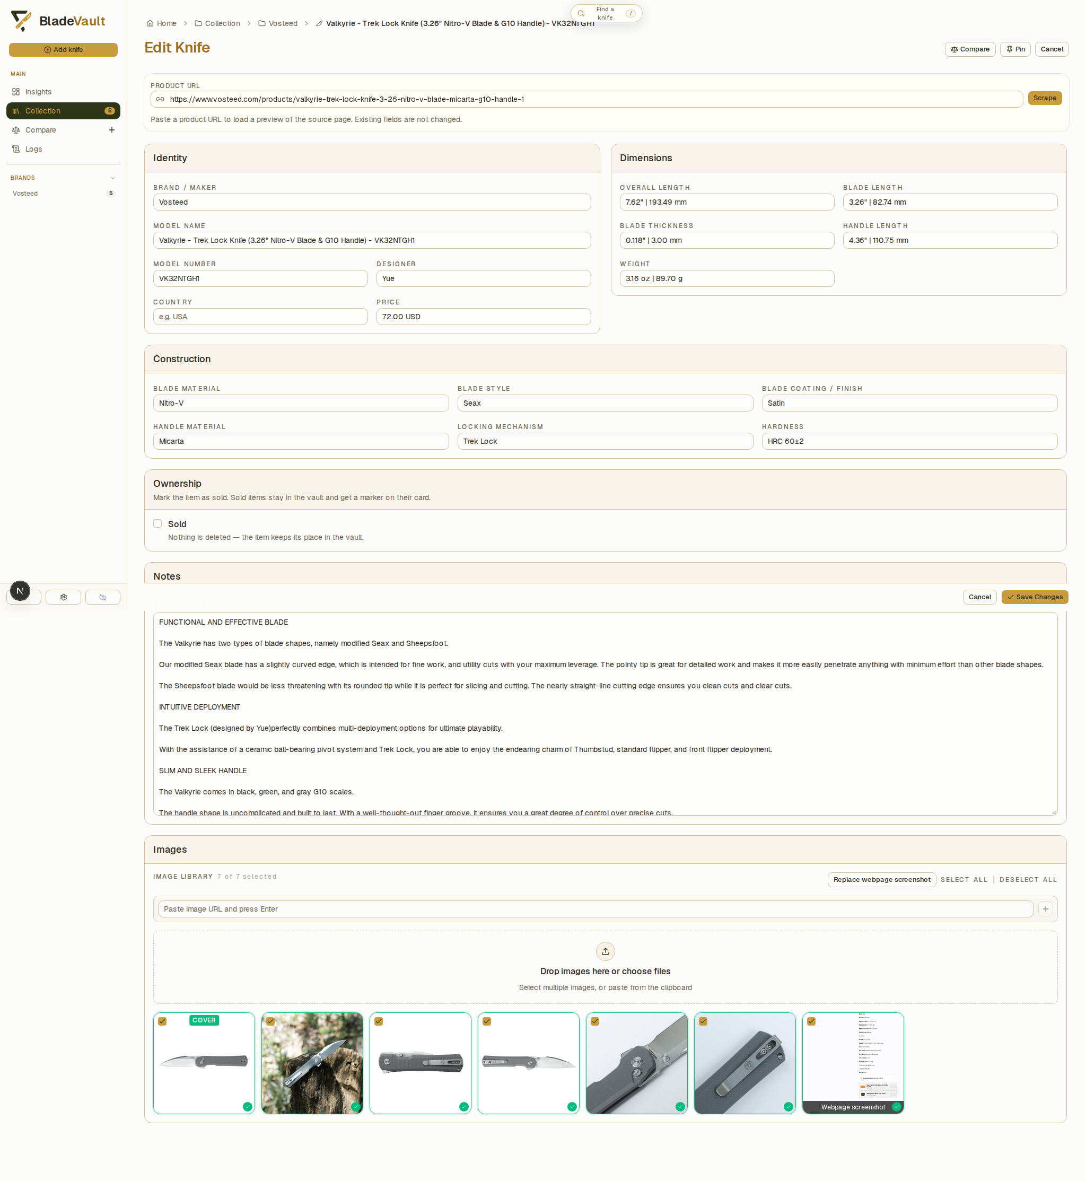
Task: Click the product URL input field
Action: 586,99
